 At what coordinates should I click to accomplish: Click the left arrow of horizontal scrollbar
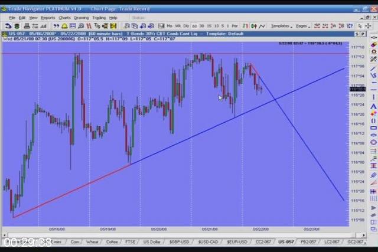[x=5, y=235]
